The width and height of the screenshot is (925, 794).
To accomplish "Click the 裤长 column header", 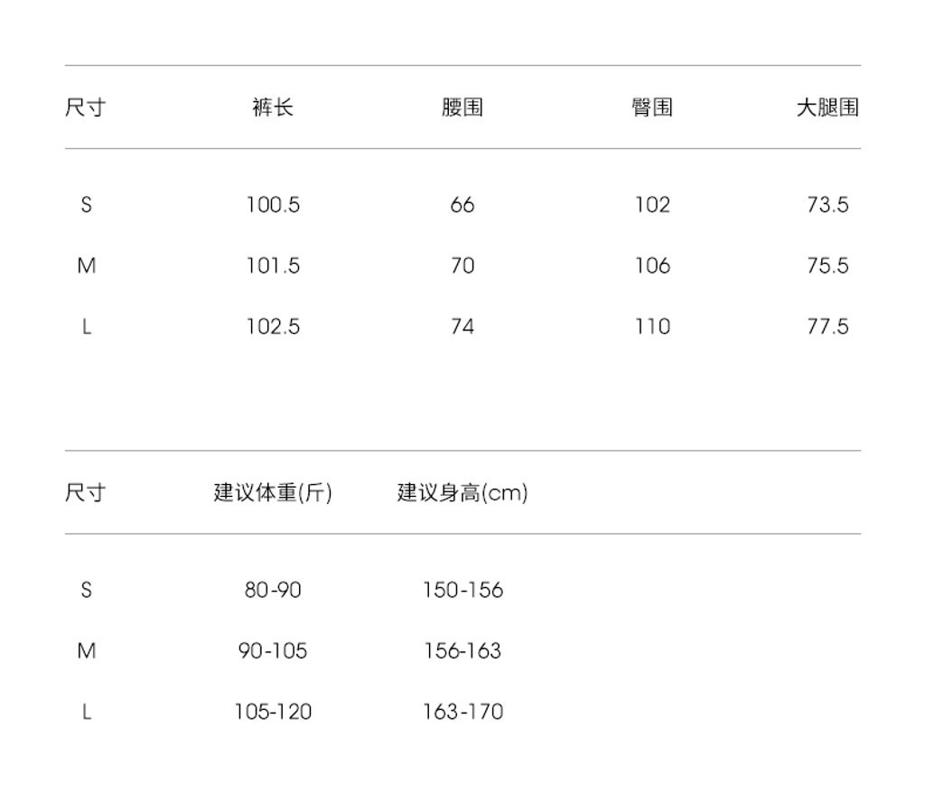I will coord(273,107).
